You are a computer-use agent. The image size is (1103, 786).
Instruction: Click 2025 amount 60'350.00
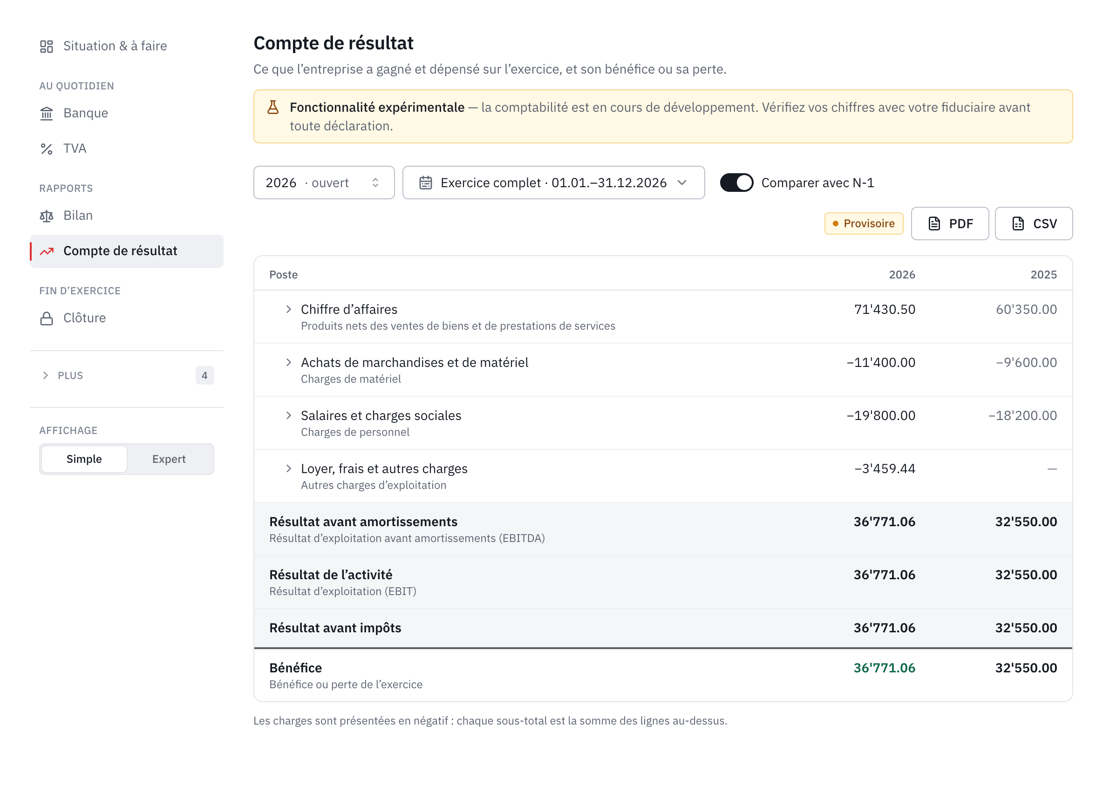tap(1026, 309)
